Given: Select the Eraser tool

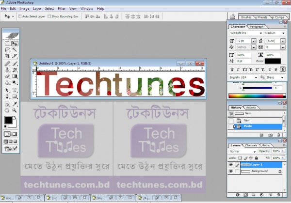Looking at the screenshot, I should (7, 76).
